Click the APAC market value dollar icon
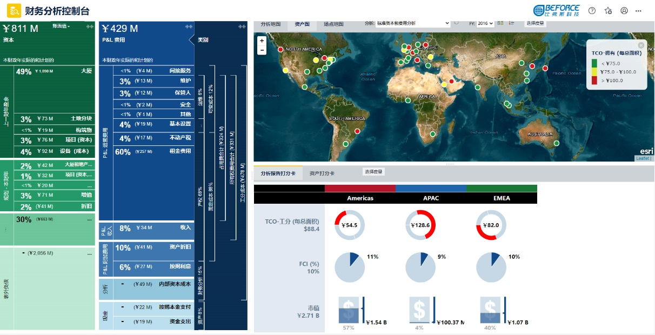 coord(419,310)
